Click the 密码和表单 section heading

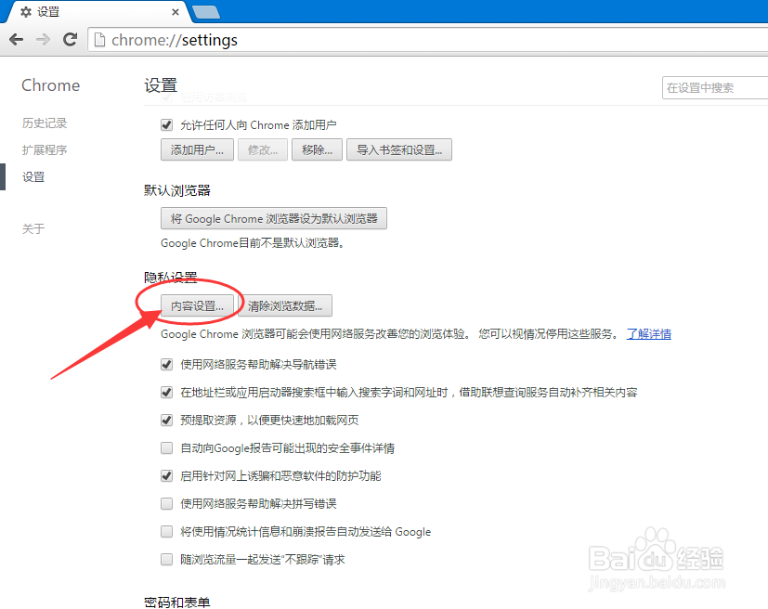(x=177, y=602)
